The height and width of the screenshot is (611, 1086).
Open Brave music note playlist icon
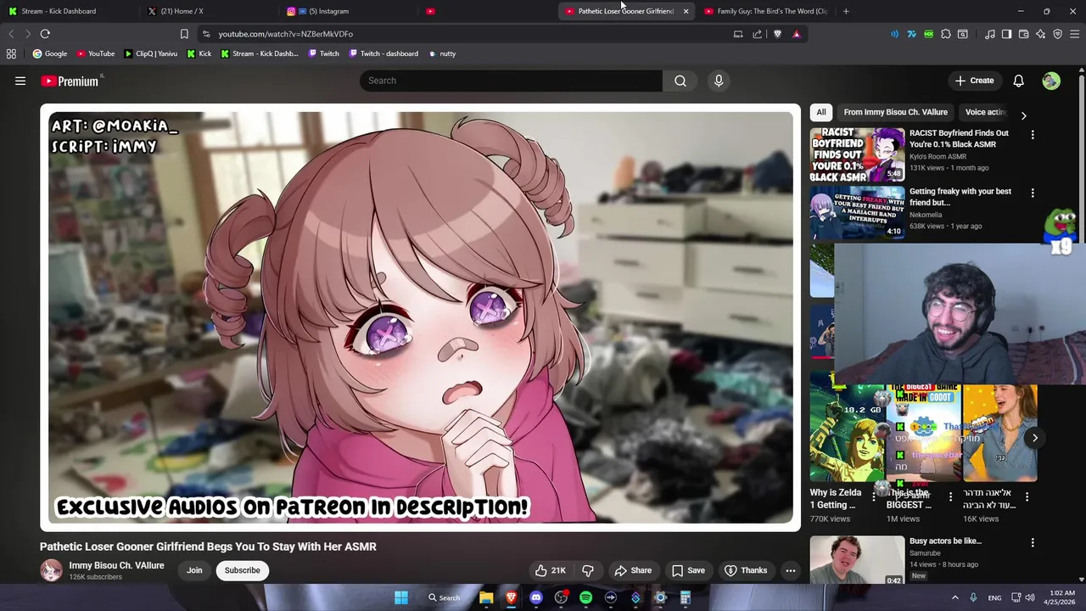click(990, 34)
